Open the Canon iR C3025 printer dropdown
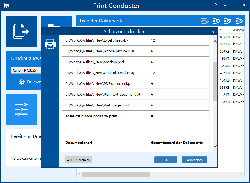 pos(26,70)
